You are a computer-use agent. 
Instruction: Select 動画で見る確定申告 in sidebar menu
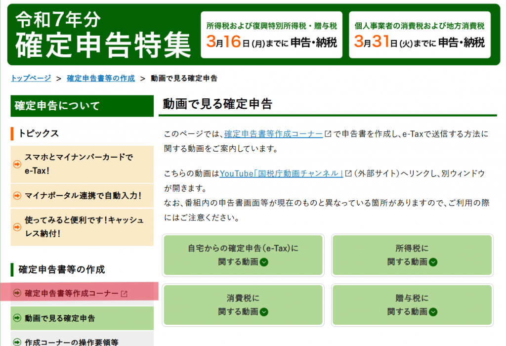point(60,318)
